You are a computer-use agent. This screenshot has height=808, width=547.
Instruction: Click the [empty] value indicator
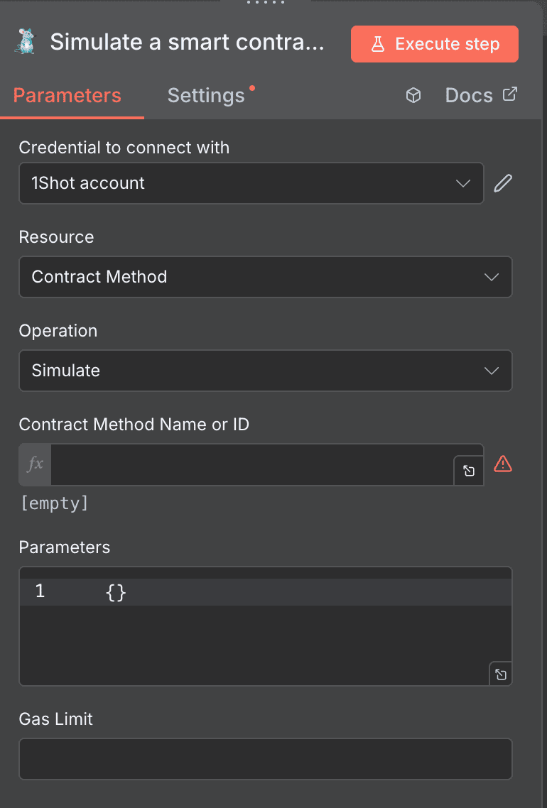(x=53, y=503)
